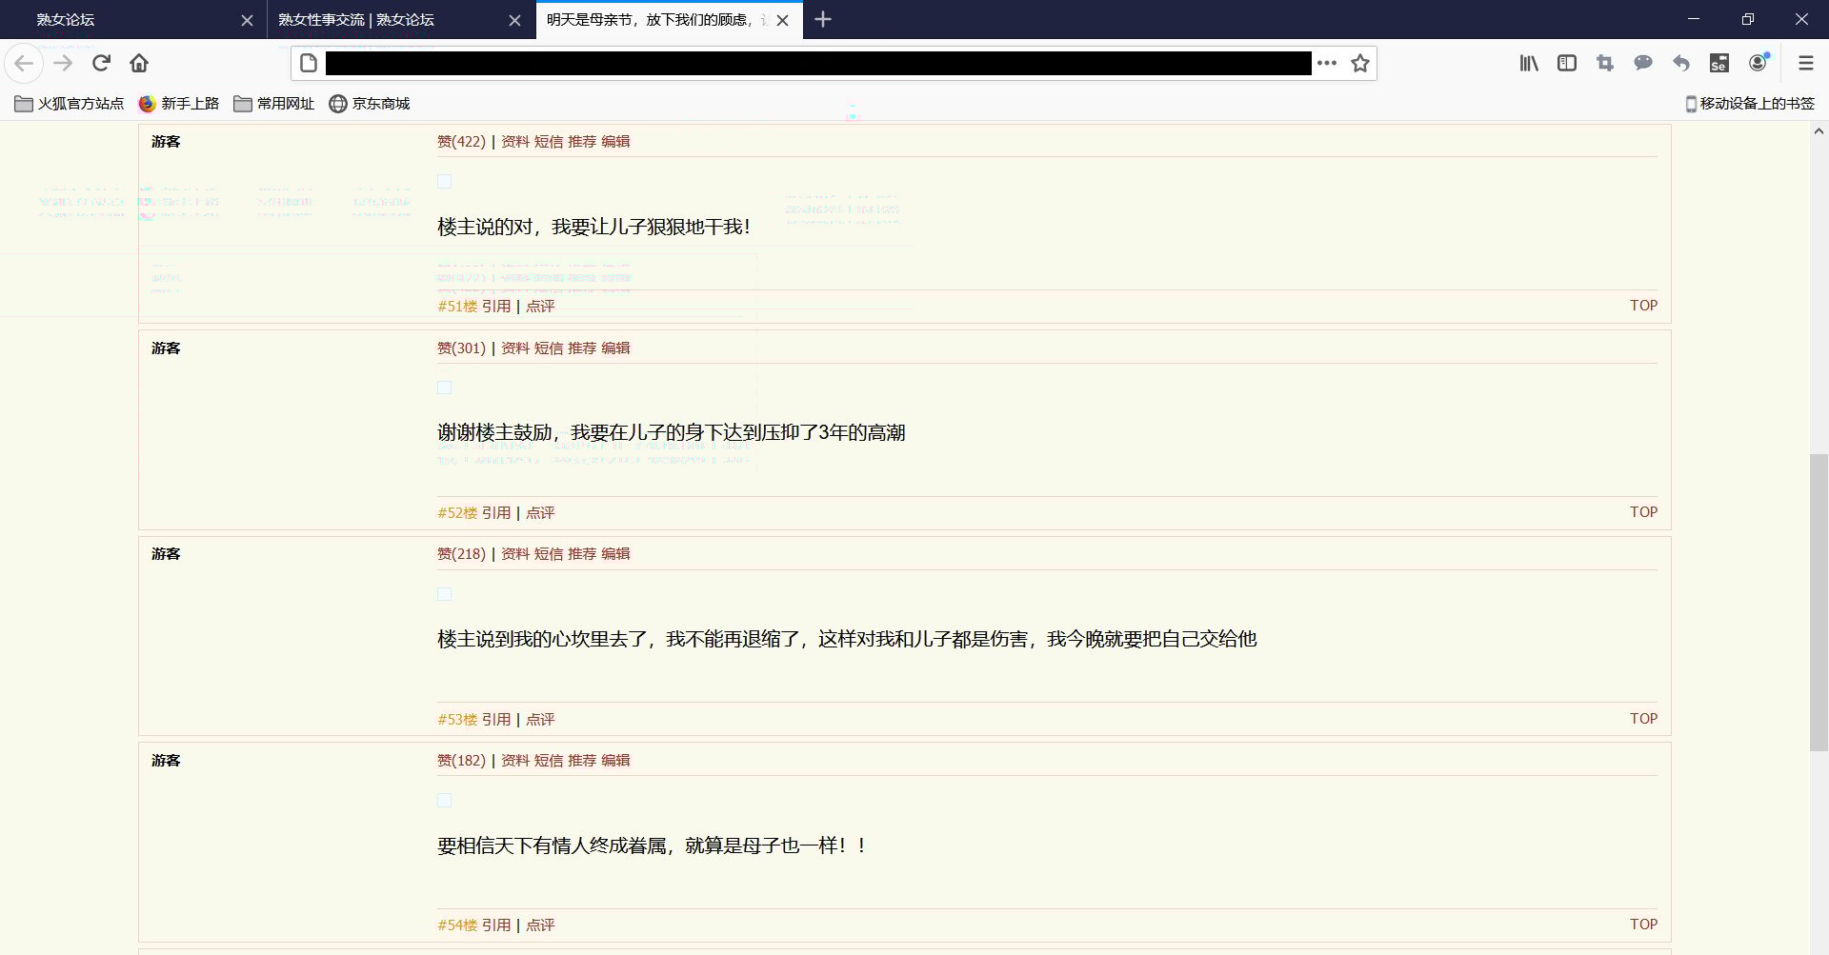
Task: Bookmark this page with the star icon
Action: (x=1359, y=63)
